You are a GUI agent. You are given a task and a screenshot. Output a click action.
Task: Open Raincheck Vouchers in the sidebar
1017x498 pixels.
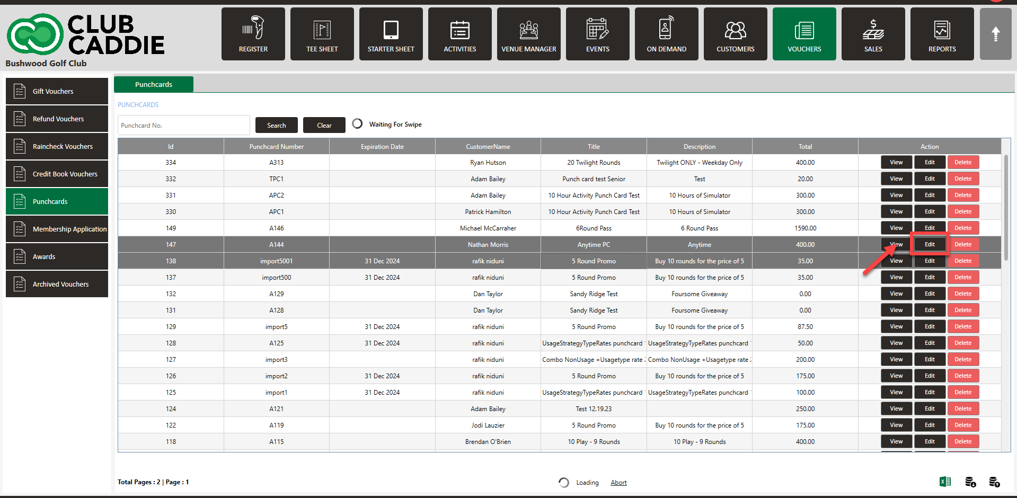click(57, 146)
